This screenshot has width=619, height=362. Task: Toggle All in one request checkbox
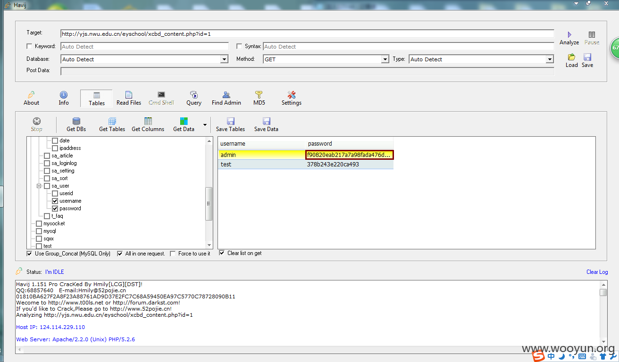(x=120, y=254)
